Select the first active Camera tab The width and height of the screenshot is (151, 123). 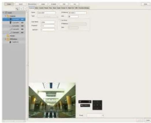coord(31,8)
